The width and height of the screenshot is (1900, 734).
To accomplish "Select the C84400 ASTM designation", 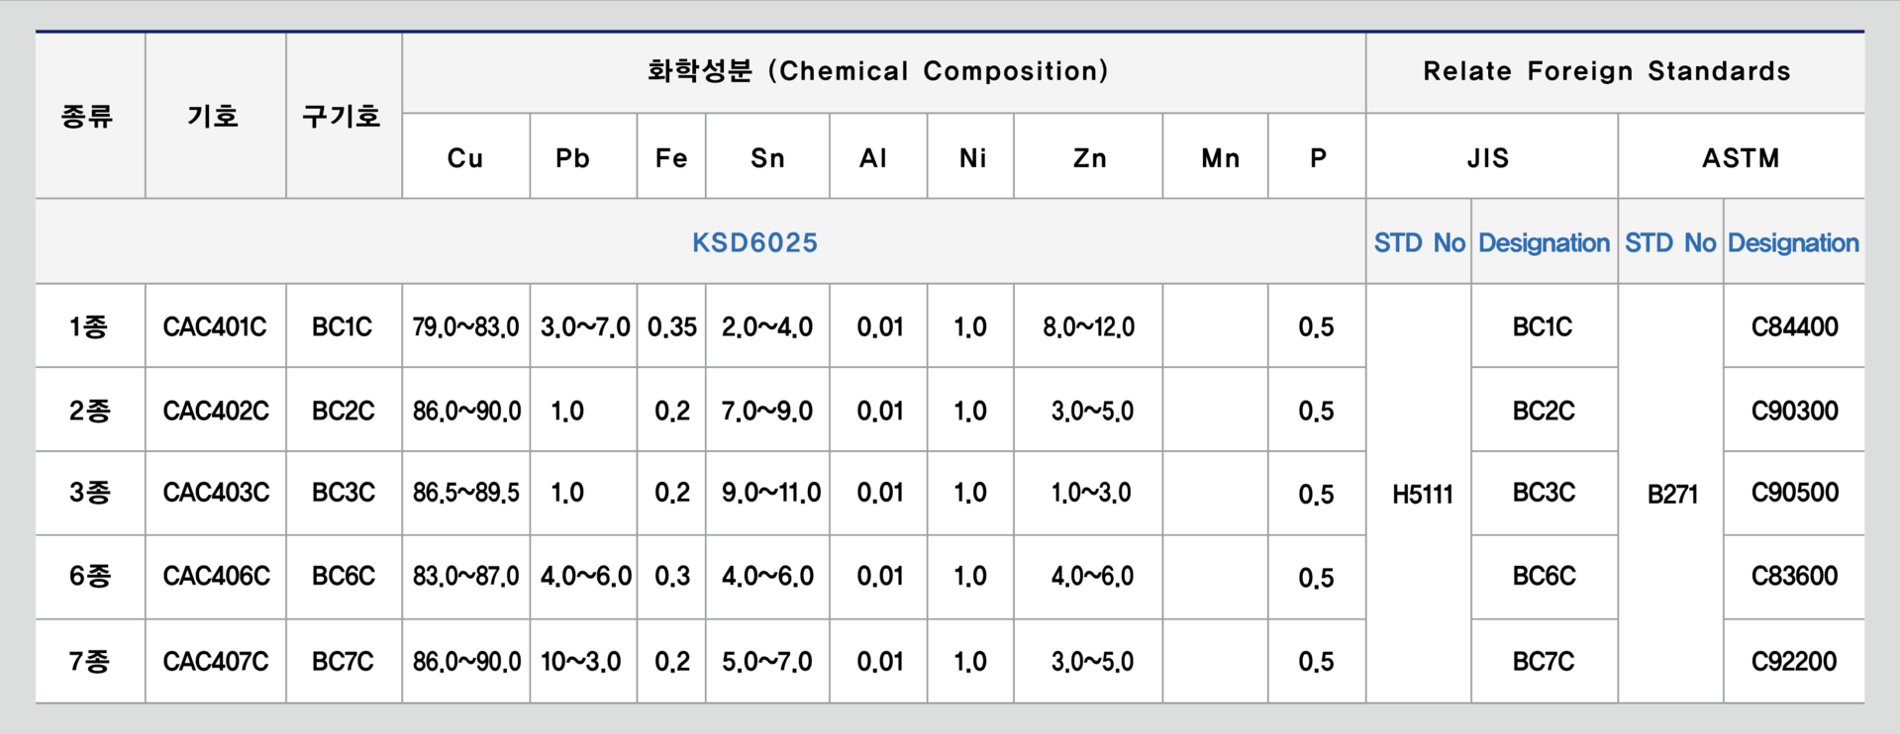I will point(1794,326).
